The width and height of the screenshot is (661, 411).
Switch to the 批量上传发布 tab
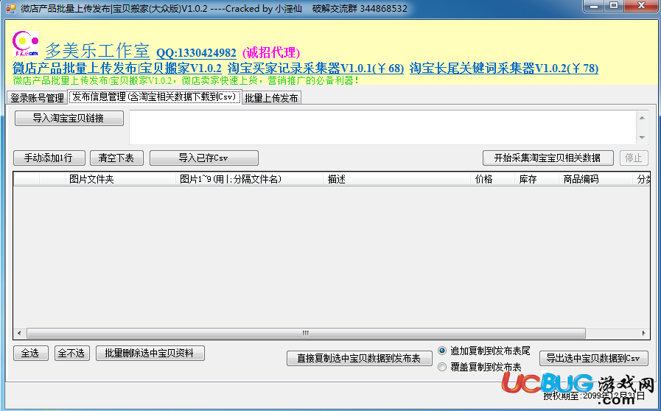271,98
